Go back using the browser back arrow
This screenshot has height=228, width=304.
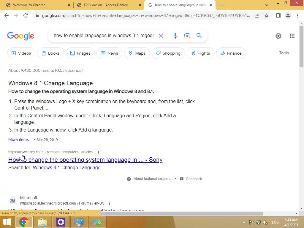[x=7, y=15]
